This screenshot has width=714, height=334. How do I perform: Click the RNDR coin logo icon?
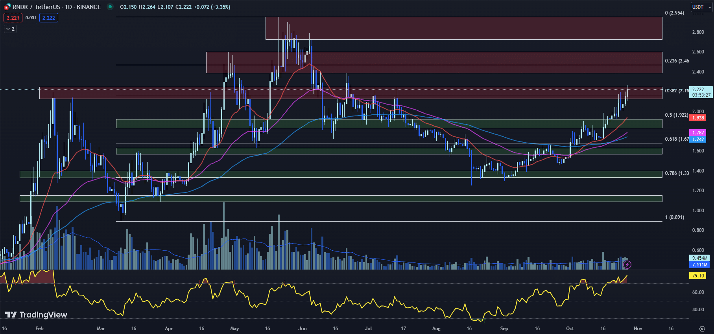[7, 7]
